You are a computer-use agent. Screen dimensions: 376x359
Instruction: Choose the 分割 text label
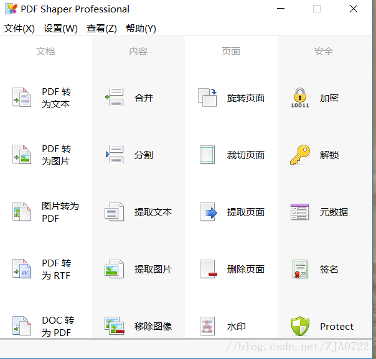tap(144, 155)
